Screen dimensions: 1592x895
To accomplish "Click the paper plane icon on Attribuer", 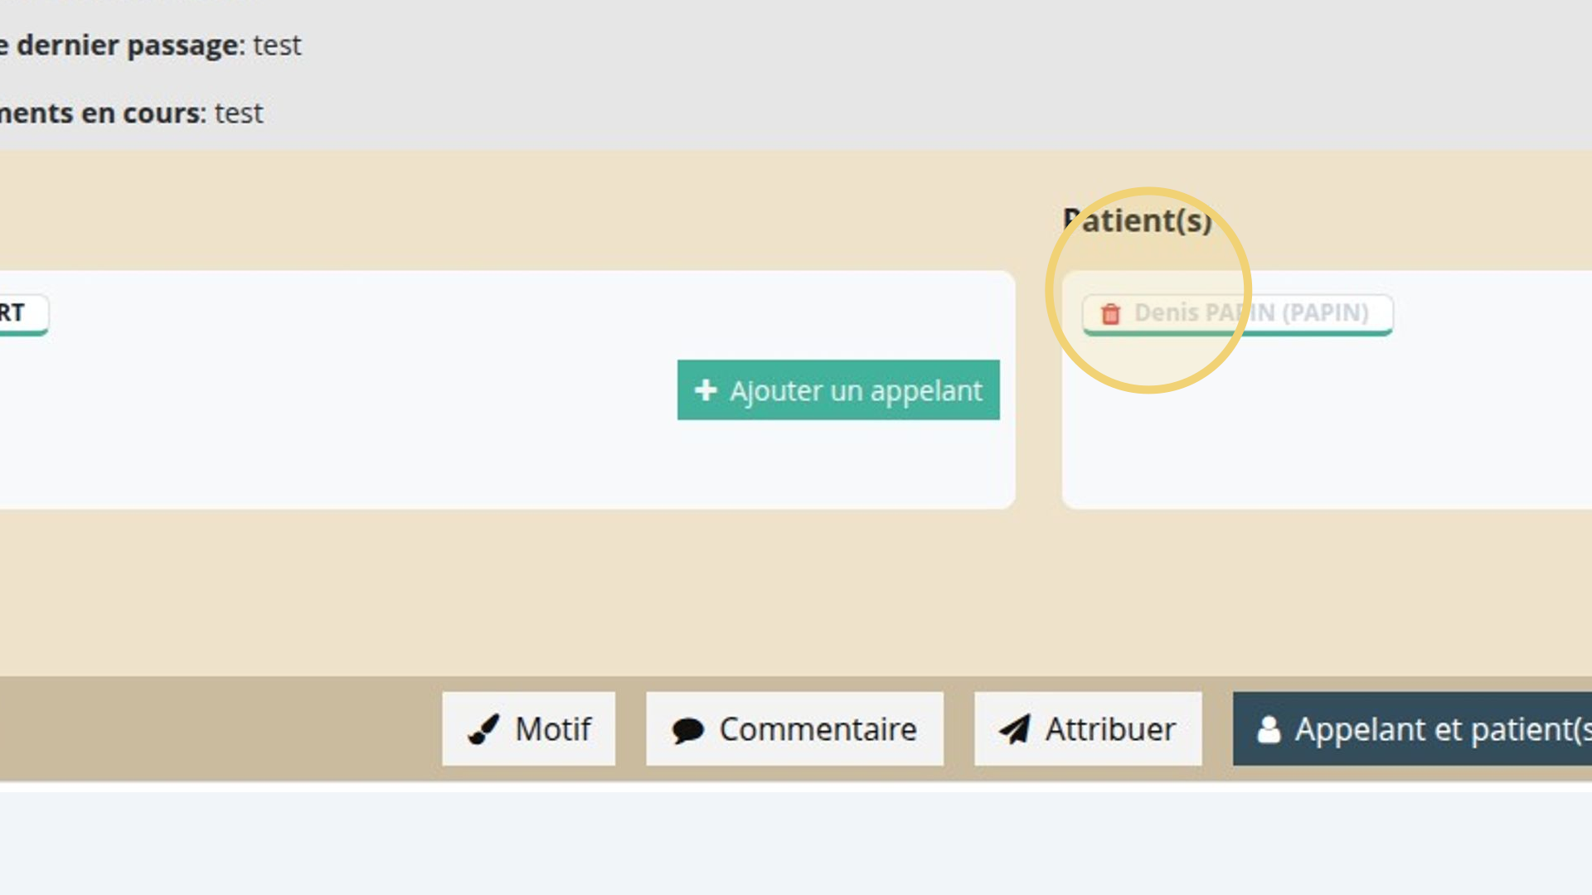I will (1015, 729).
